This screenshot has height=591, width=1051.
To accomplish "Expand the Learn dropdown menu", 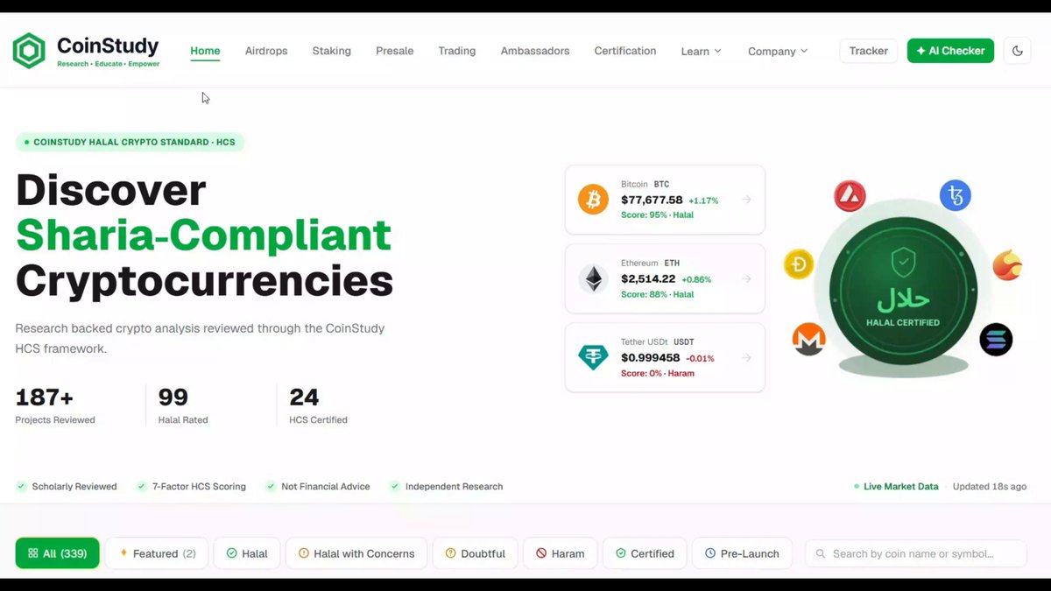I will coord(702,51).
